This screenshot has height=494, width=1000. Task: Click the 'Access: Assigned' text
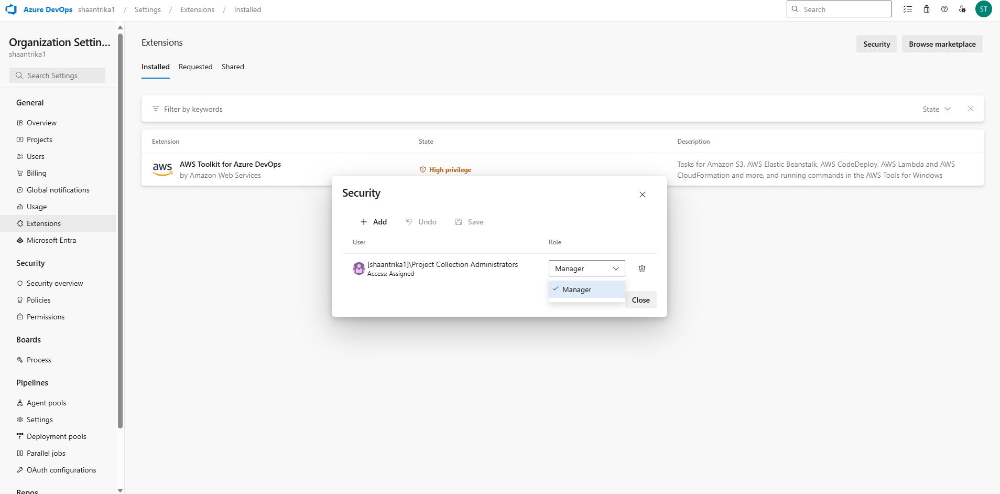click(391, 274)
